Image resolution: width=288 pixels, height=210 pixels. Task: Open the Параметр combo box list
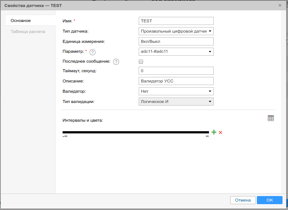point(210,52)
